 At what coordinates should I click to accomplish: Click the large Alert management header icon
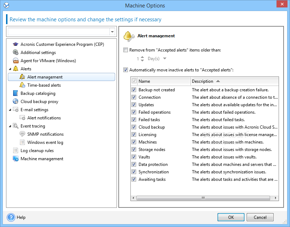[129, 36]
